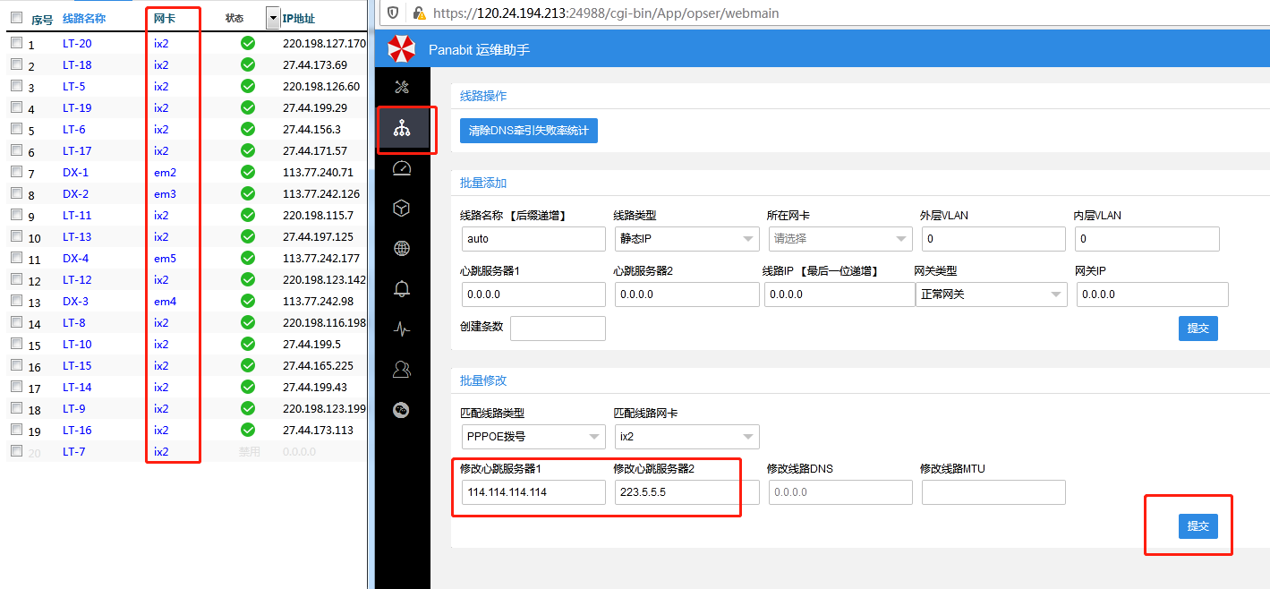
Task: Check the checkbox for line LT-20
Action: [16, 43]
